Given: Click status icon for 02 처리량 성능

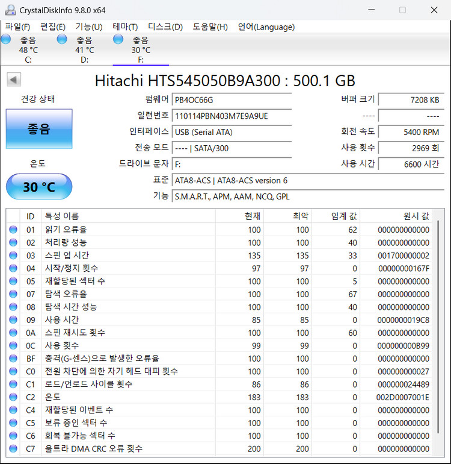Looking at the screenshot, I should tap(13, 242).
